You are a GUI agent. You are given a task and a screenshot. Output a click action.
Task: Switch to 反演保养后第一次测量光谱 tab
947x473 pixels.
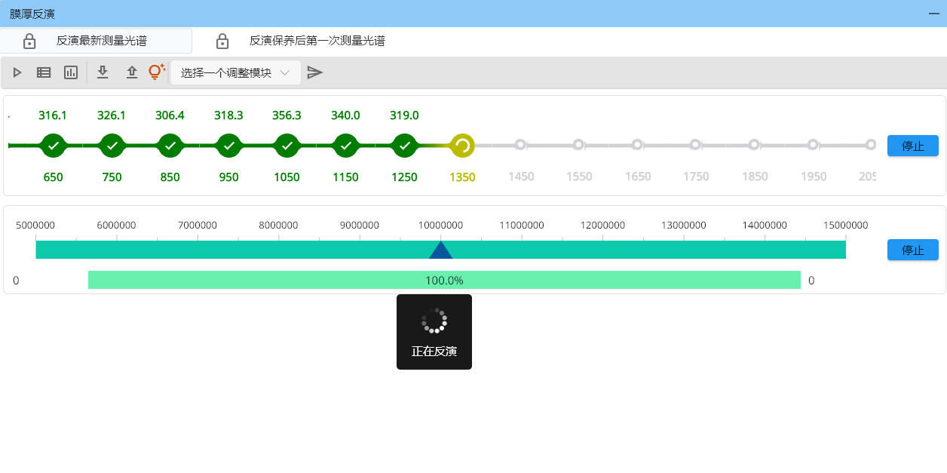point(317,41)
